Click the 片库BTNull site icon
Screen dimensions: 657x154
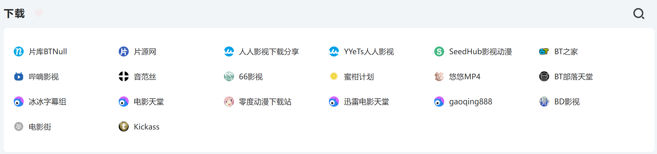coord(19,52)
